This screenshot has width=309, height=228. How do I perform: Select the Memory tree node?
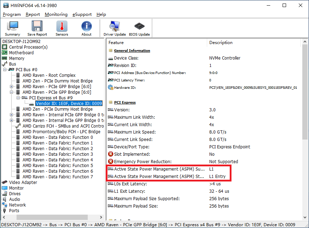pos(17,58)
